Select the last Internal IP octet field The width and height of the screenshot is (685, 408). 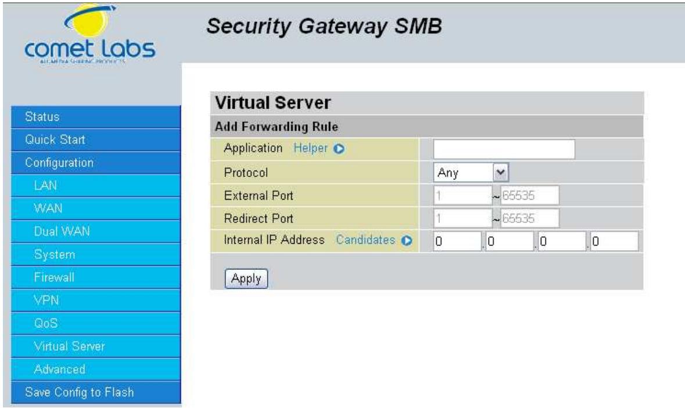click(614, 241)
